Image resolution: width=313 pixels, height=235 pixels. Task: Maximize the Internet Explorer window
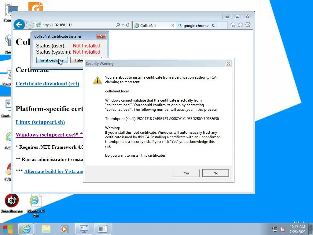tap(237, 17)
